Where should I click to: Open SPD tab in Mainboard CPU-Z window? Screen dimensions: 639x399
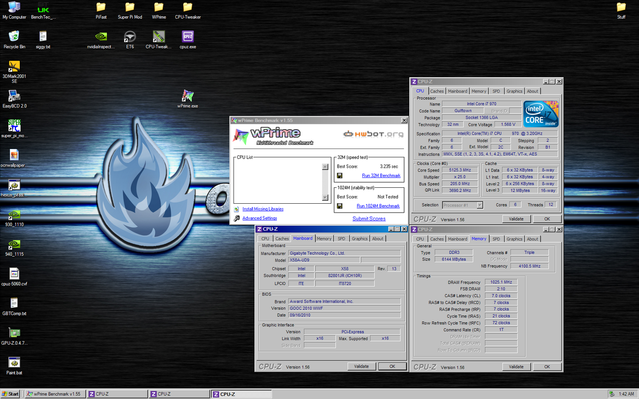(341, 239)
